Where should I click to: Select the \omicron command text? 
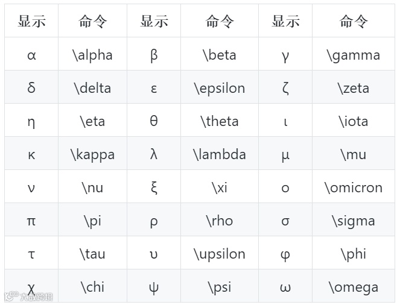tap(353, 187)
